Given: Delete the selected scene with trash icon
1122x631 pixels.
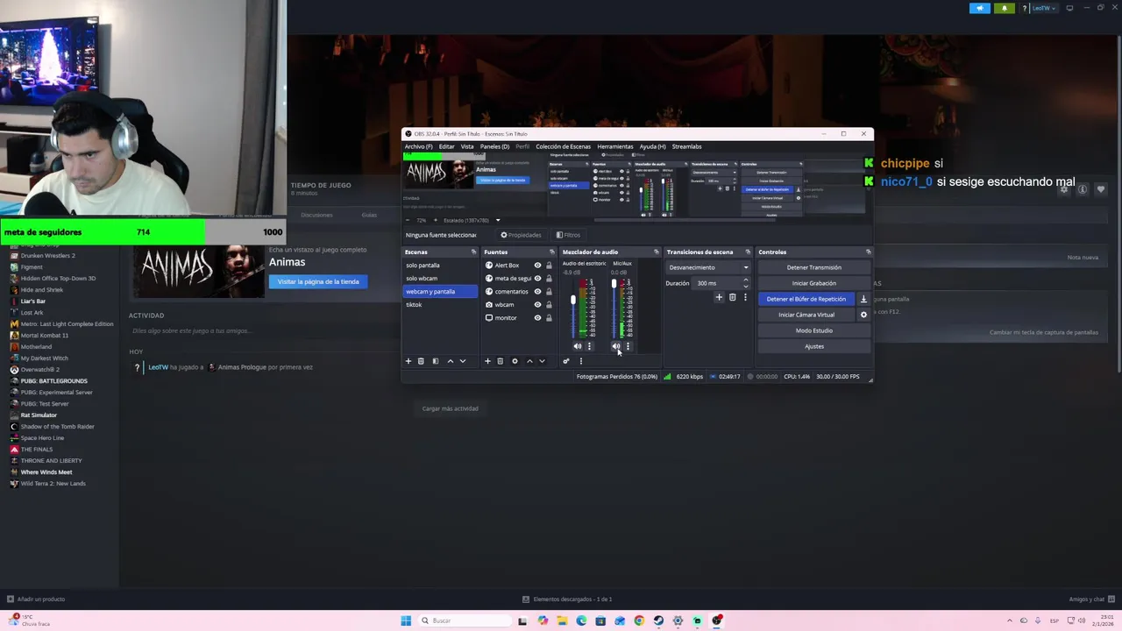Looking at the screenshot, I should 421,361.
